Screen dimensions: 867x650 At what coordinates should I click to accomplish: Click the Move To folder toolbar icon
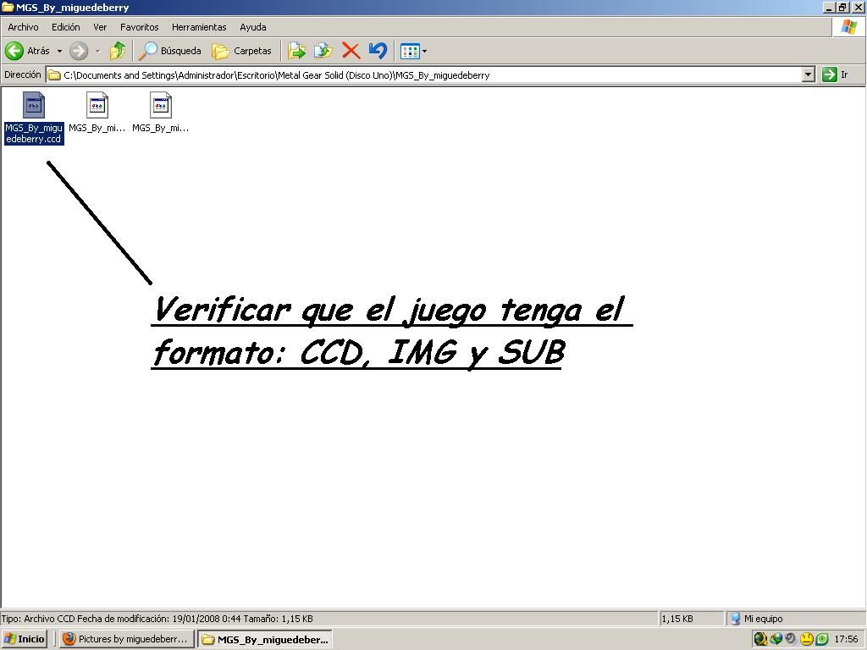[296, 51]
